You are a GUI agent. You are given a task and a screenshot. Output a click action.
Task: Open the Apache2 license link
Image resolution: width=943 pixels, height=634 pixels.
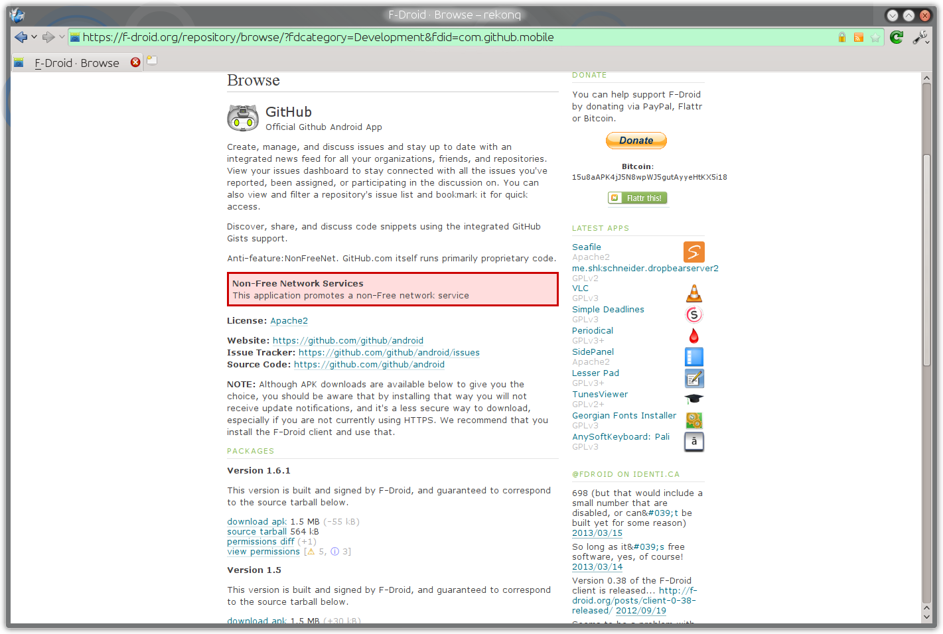pyautogui.click(x=289, y=321)
